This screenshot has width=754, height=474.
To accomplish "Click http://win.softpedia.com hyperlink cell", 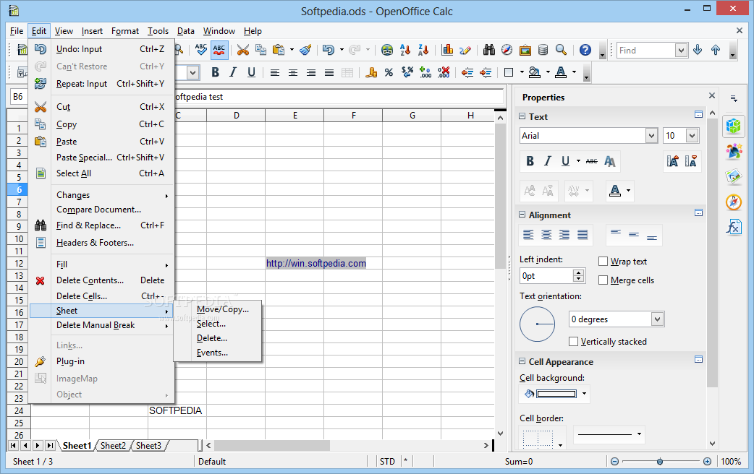I will point(316,263).
